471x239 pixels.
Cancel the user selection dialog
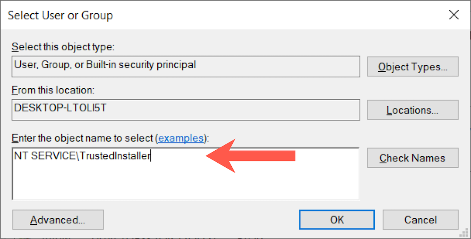pyautogui.click(x=420, y=220)
